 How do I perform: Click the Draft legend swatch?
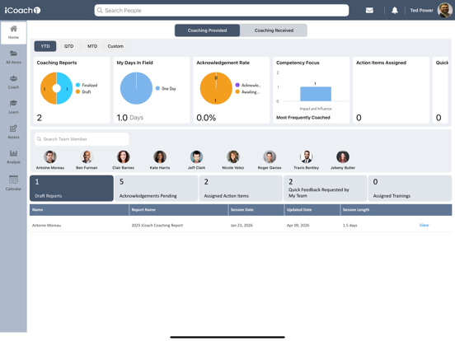tap(77, 91)
